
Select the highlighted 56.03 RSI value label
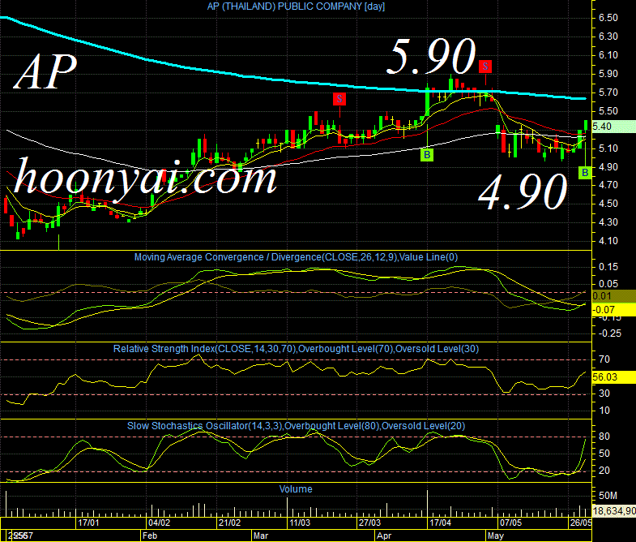click(613, 377)
